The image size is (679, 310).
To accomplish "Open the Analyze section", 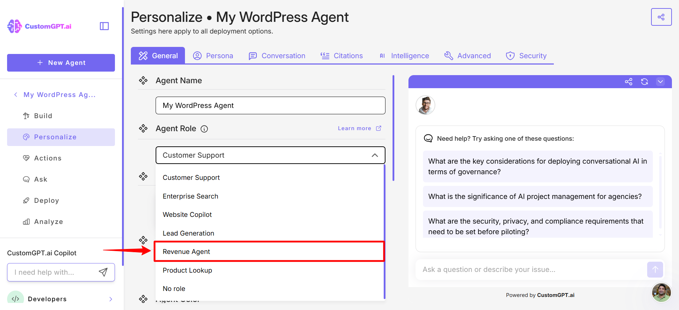I will pyautogui.click(x=61, y=221).
